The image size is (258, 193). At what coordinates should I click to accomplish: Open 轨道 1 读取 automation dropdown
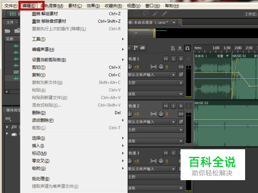click(181, 94)
